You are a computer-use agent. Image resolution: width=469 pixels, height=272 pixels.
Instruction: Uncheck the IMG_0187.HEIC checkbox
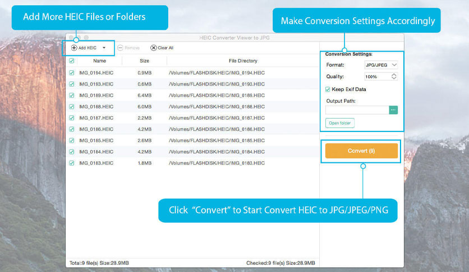[72, 118]
